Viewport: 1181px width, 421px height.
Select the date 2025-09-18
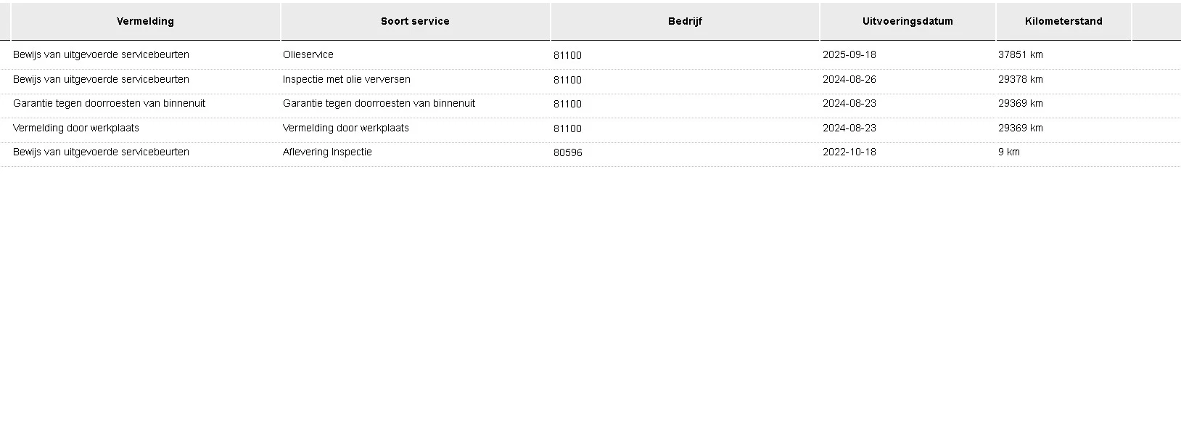(849, 55)
